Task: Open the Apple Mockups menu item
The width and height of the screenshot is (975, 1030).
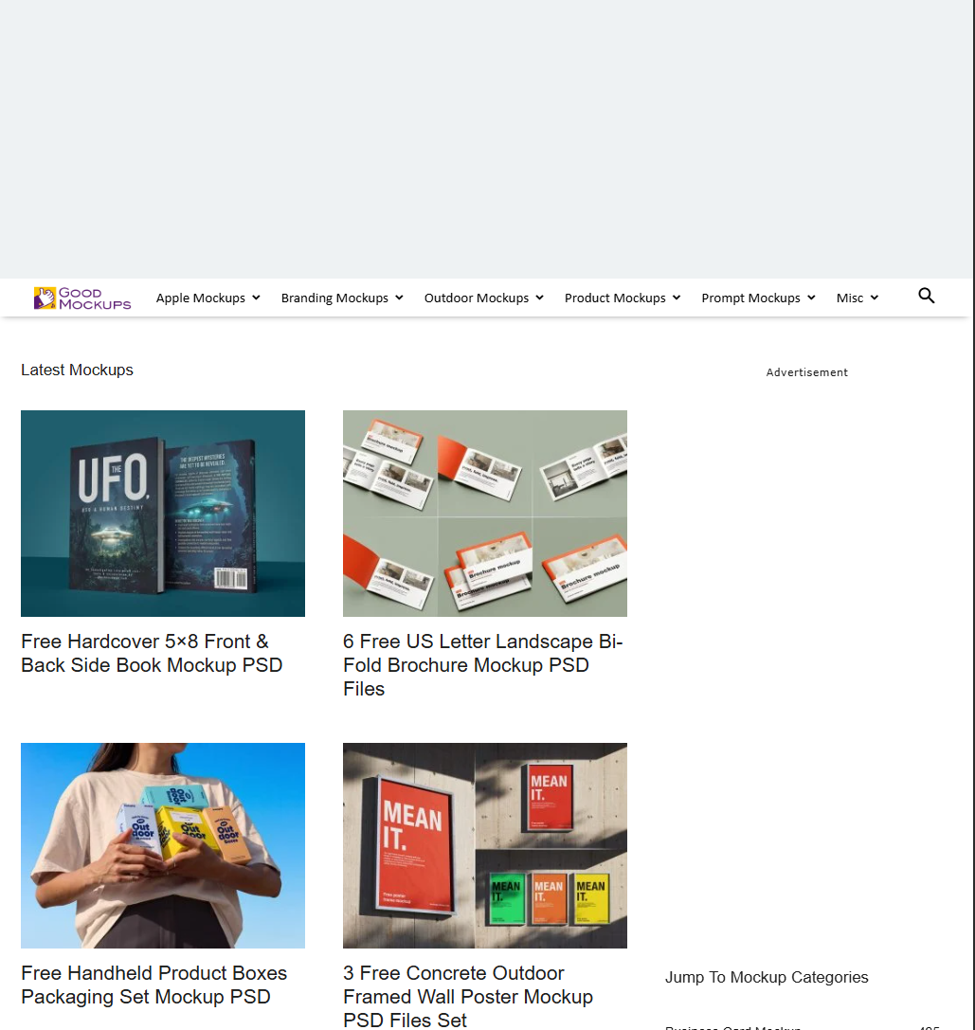Action: (x=200, y=298)
